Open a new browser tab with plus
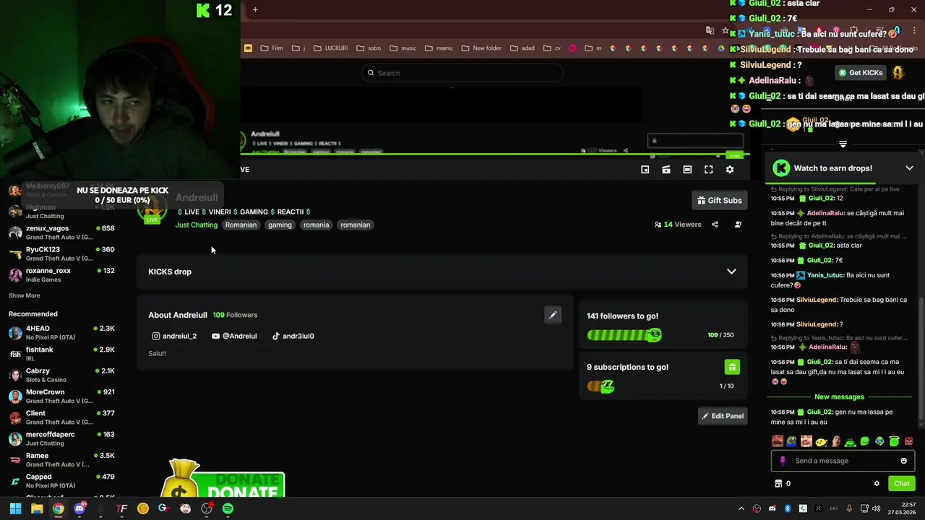925x520 pixels. [255, 9]
